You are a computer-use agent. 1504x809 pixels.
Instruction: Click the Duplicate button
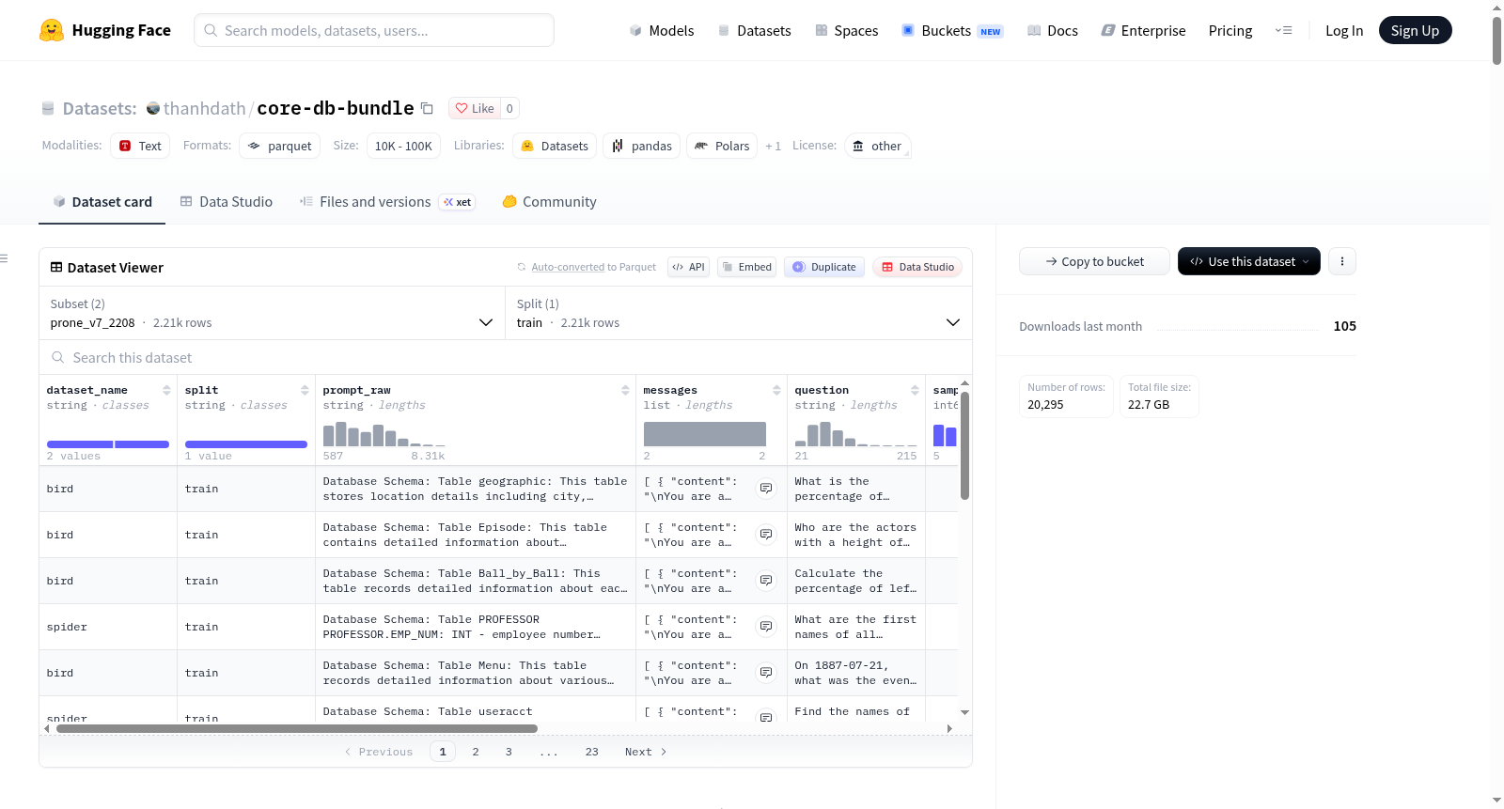(x=824, y=267)
